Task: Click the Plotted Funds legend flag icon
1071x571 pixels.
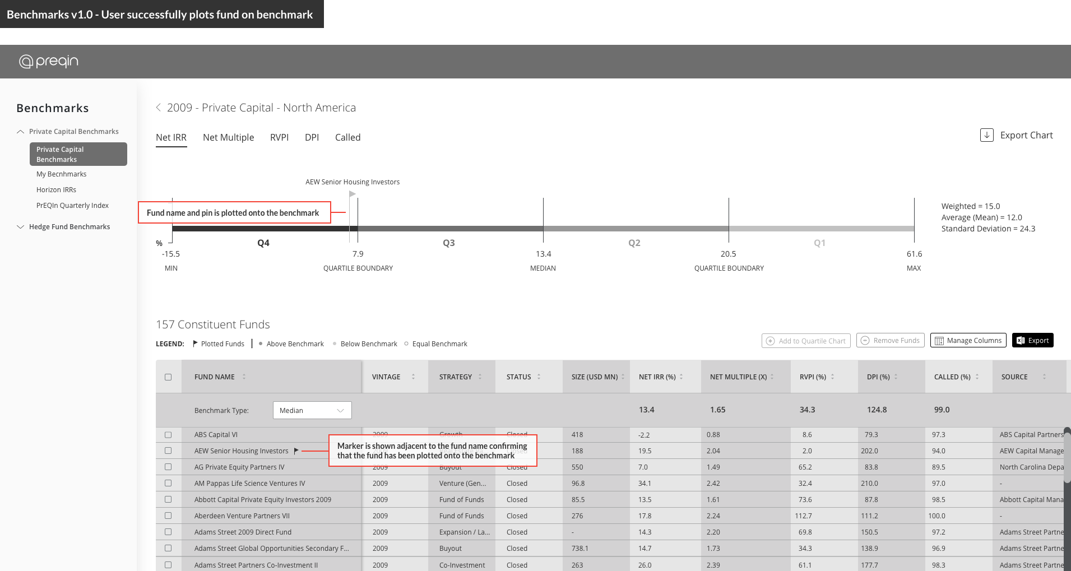Action: 195,343
